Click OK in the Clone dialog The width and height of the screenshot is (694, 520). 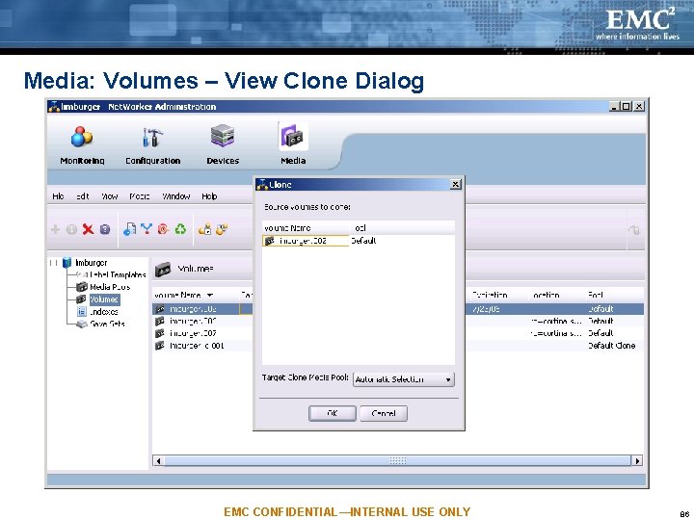(333, 413)
